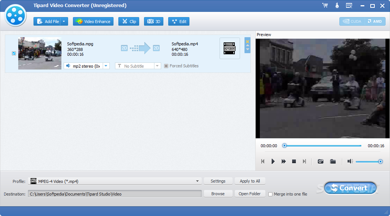
Task: Expand the mp2 stereo audio track dropdown
Action: pyautogui.click(x=106, y=66)
